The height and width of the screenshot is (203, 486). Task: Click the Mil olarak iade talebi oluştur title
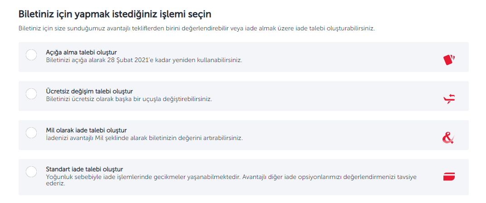[86, 130]
